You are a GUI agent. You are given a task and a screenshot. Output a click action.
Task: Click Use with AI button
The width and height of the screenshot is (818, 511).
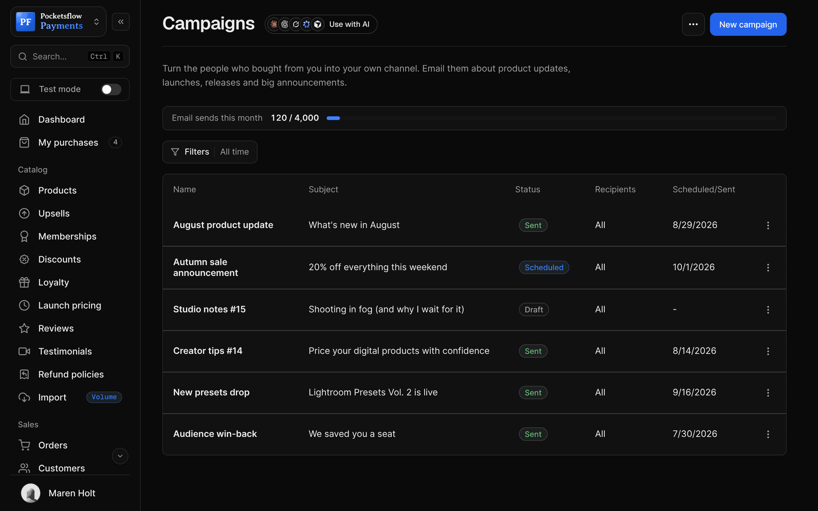[x=321, y=24]
